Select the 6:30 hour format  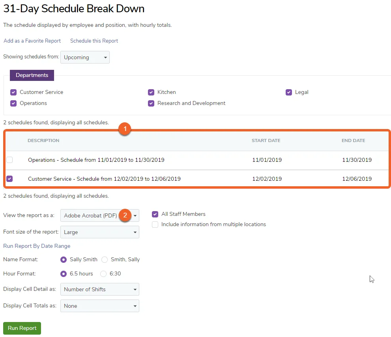(103, 274)
